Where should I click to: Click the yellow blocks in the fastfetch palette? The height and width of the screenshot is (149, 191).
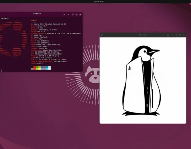click(40, 68)
